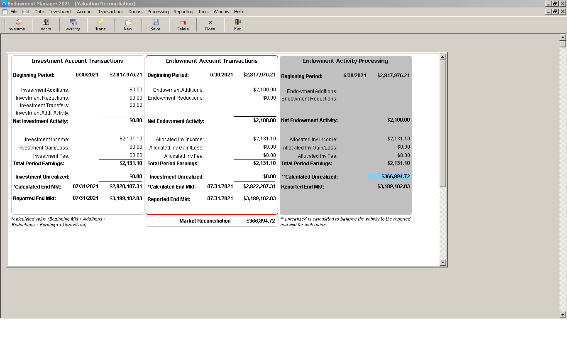Select the highlighted Calculated Unrealized value

[389, 176]
